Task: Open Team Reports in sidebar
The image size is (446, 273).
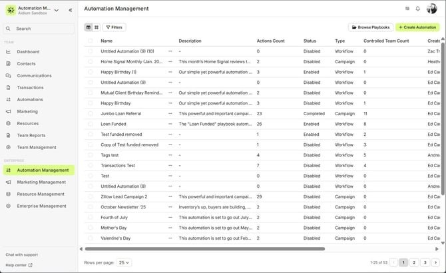Action: point(31,135)
